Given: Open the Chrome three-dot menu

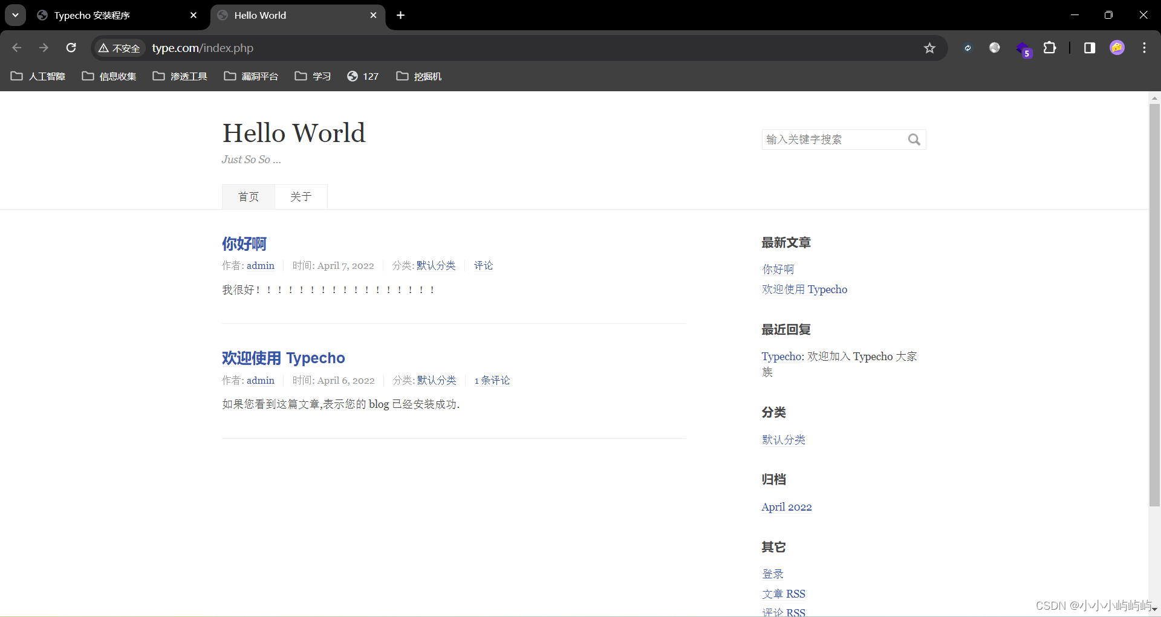Looking at the screenshot, I should 1144,48.
